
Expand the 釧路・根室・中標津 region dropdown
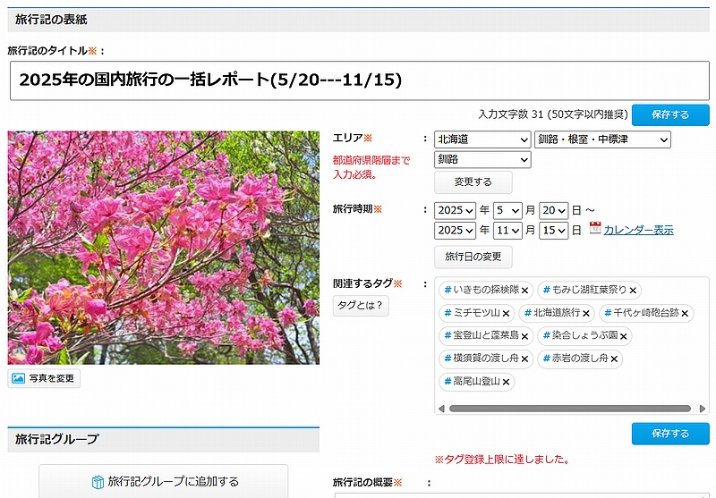[x=601, y=139]
